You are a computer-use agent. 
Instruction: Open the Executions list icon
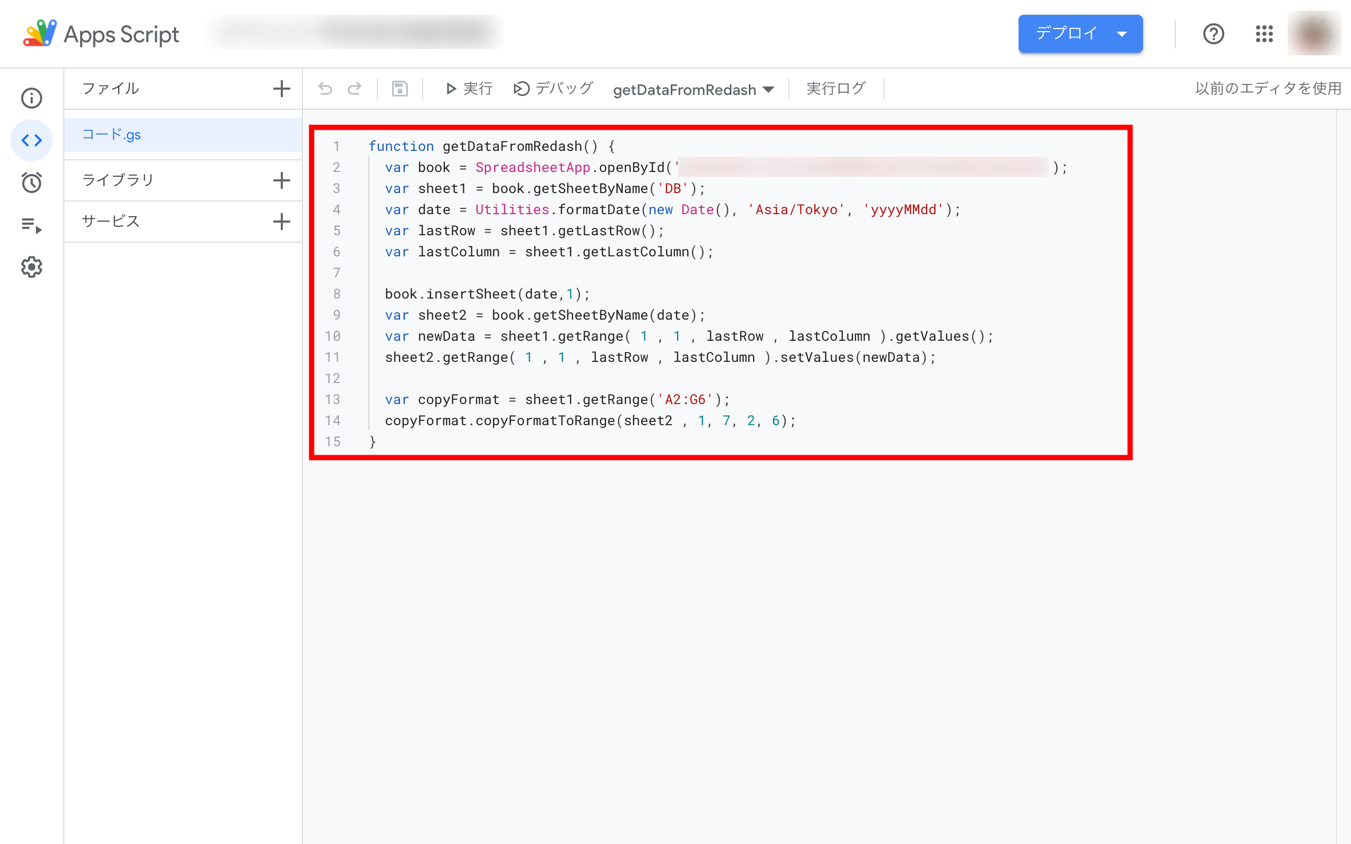pyautogui.click(x=32, y=225)
